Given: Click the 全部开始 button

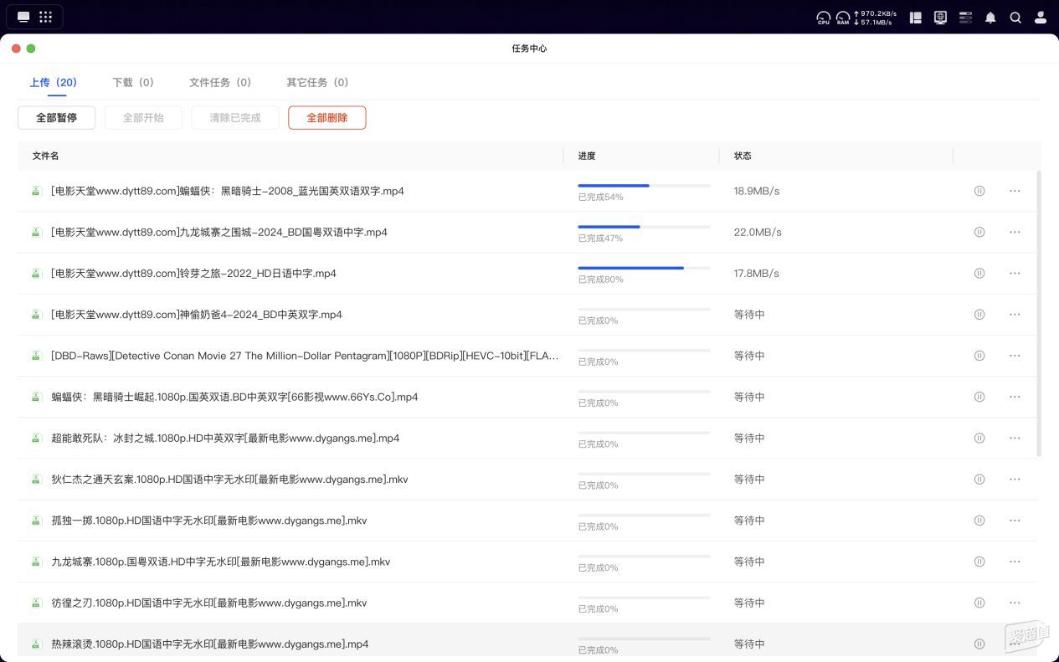Looking at the screenshot, I should coord(143,118).
